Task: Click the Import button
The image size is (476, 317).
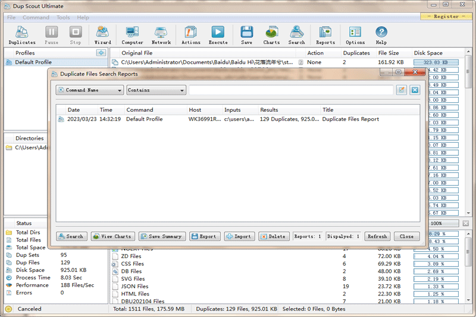Action: tap(239, 236)
